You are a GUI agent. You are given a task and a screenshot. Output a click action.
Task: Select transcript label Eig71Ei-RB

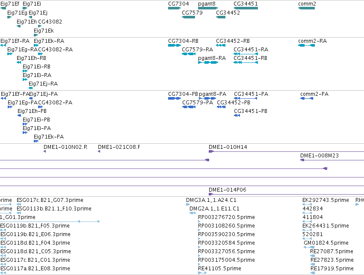coord(36,67)
